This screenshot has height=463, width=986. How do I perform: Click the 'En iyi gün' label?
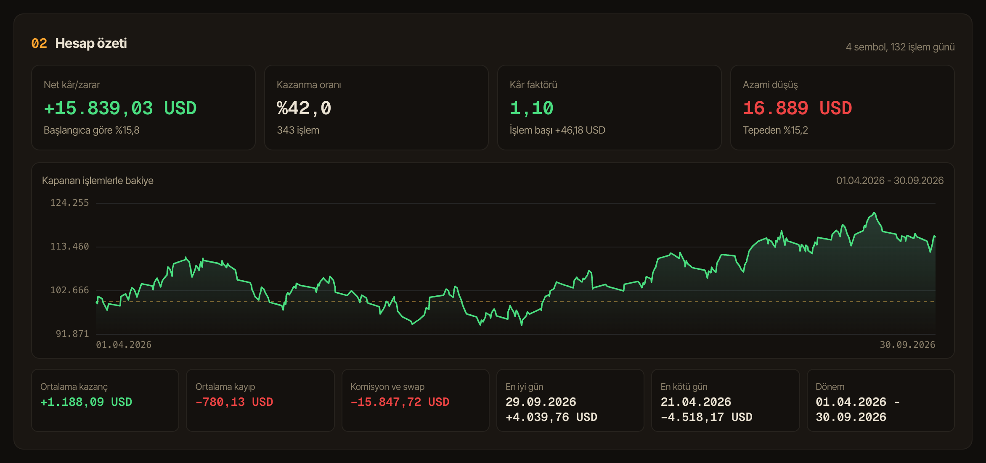click(x=524, y=387)
